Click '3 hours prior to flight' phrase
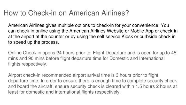Viewport: 186px width, 105px height. pyautogui.click(x=137, y=75)
